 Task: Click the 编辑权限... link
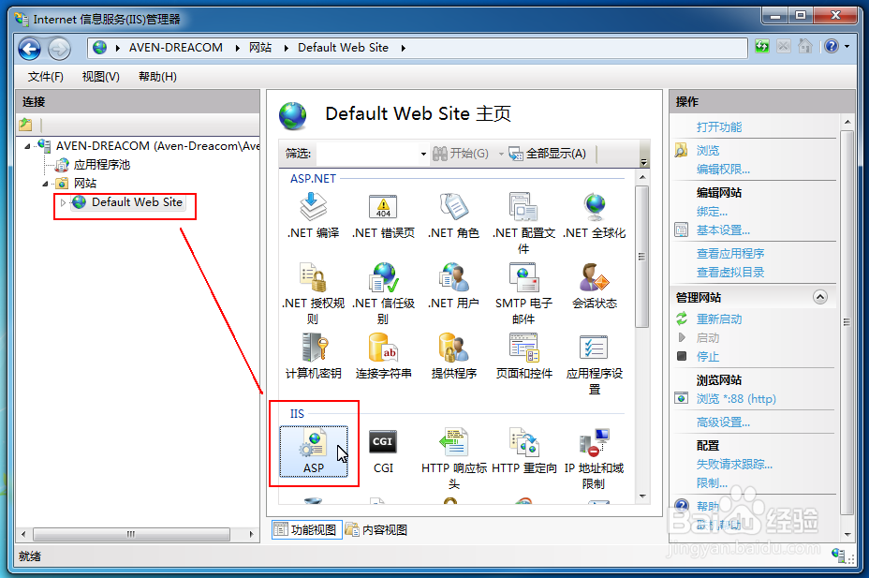(723, 169)
